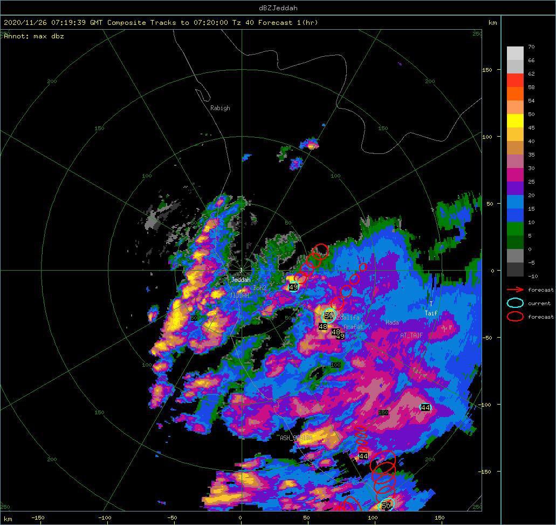Click the -10 value on the dBZ scale
The height and width of the screenshot is (525, 556).
pos(533,277)
